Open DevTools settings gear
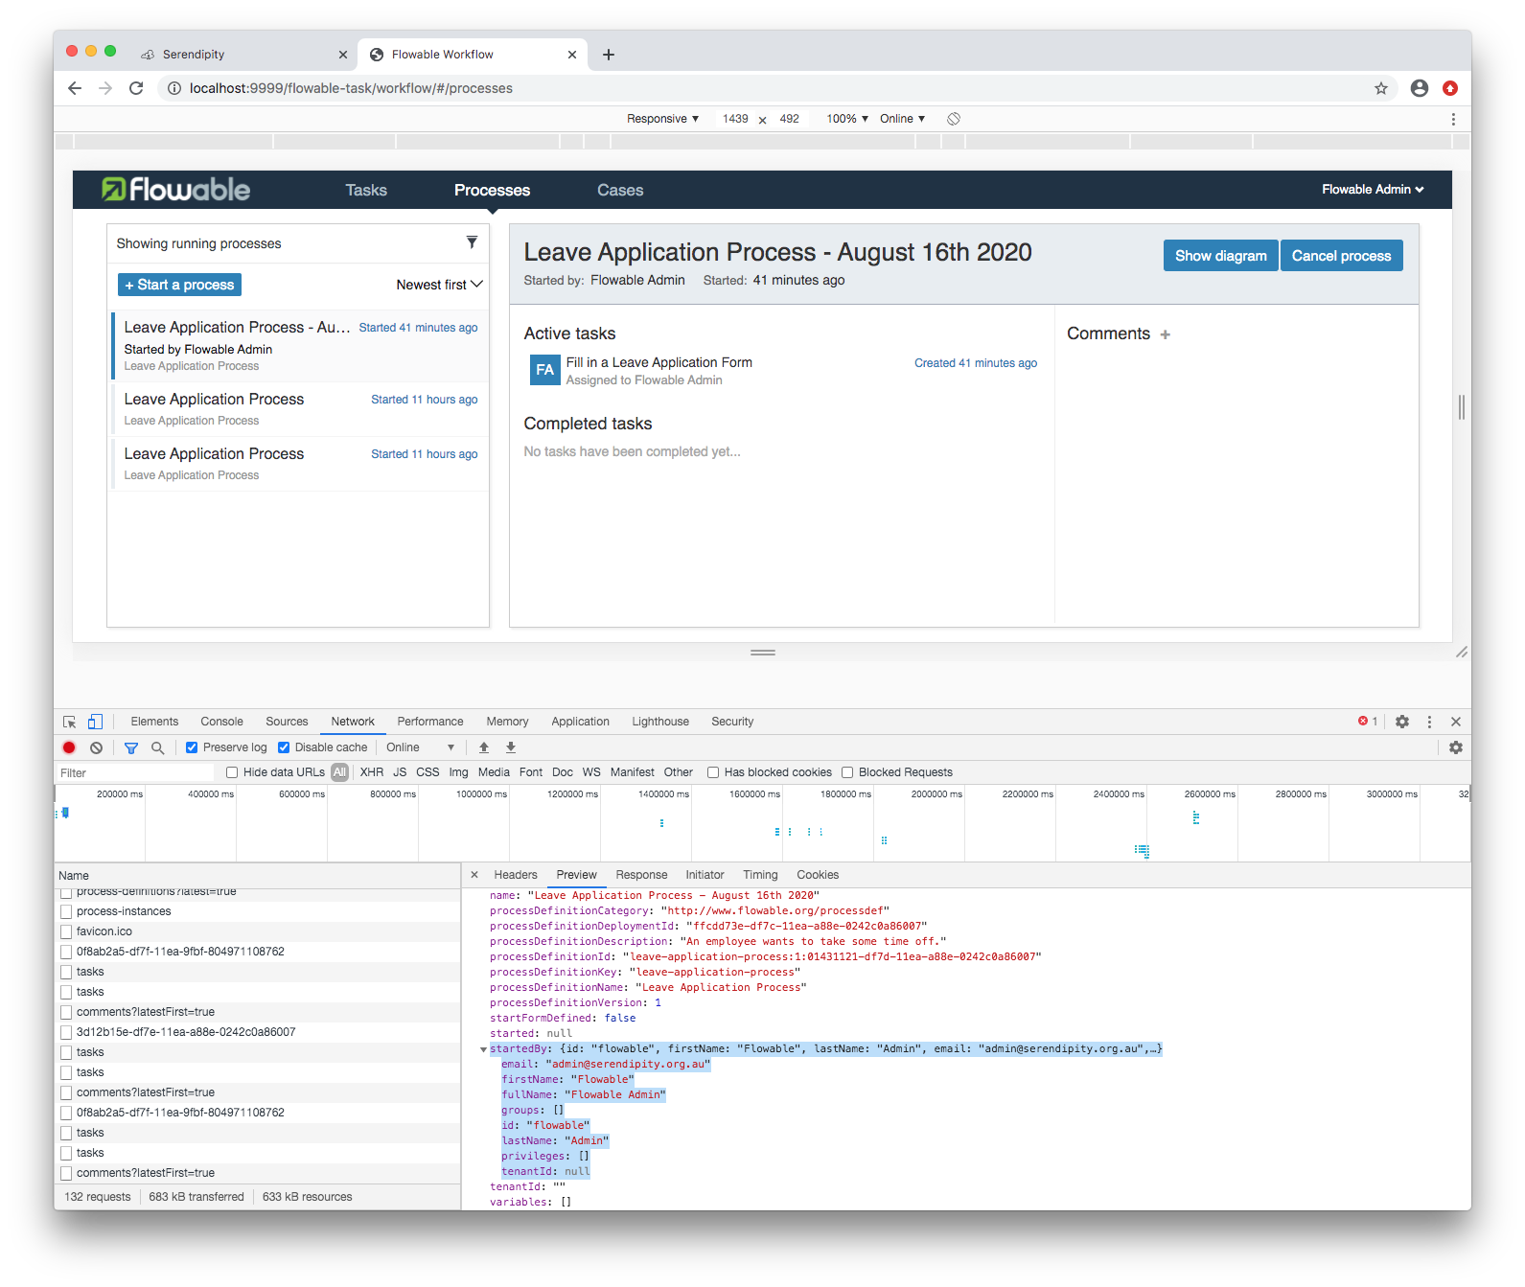Viewport: 1525px width, 1287px height. [x=1402, y=722]
